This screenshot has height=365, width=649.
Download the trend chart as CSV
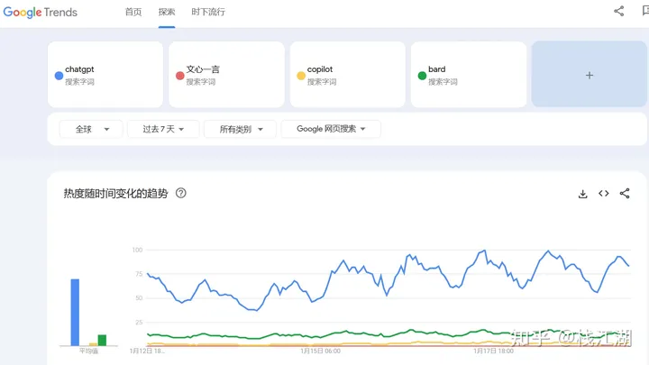(x=583, y=194)
